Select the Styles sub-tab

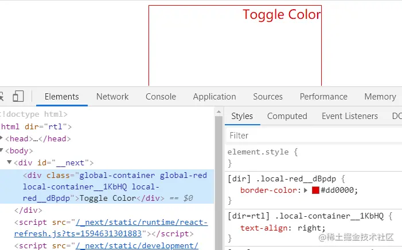click(x=242, y=116)
